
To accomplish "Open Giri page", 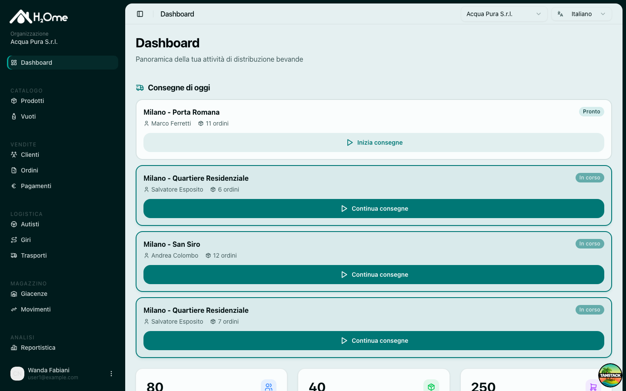I will [x=63, y=240].
